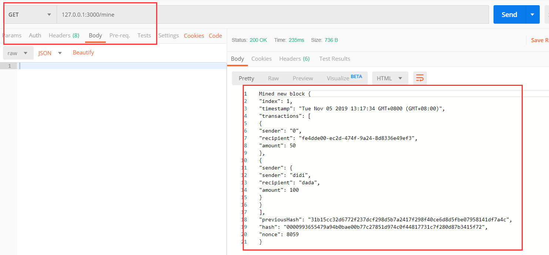The image size is (549, 255).
Task: Click the request URL field 127.0.0.1:3000/mine
Action: (x=273, y=15)
